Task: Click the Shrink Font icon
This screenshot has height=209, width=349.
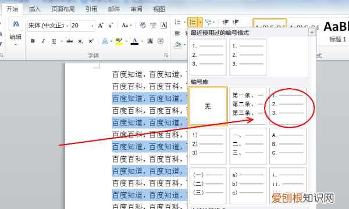Action: (x=111, y=26)
